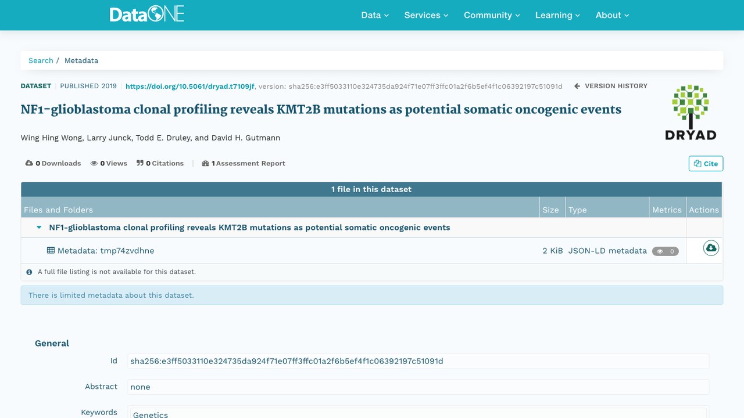The height and width of the screenshot is (418, 744).
Task: Click the Id field value
Action: click(x=418, y=361)
